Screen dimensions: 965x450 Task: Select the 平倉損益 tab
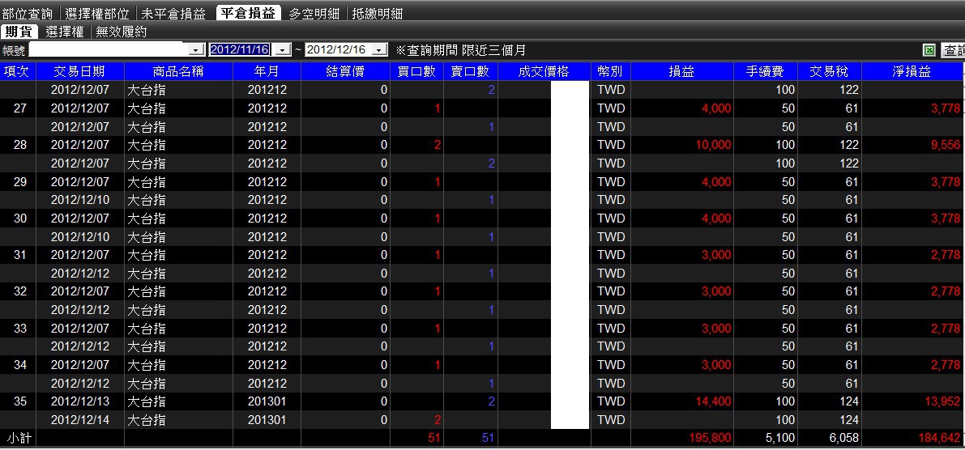(x=248, y=13)
